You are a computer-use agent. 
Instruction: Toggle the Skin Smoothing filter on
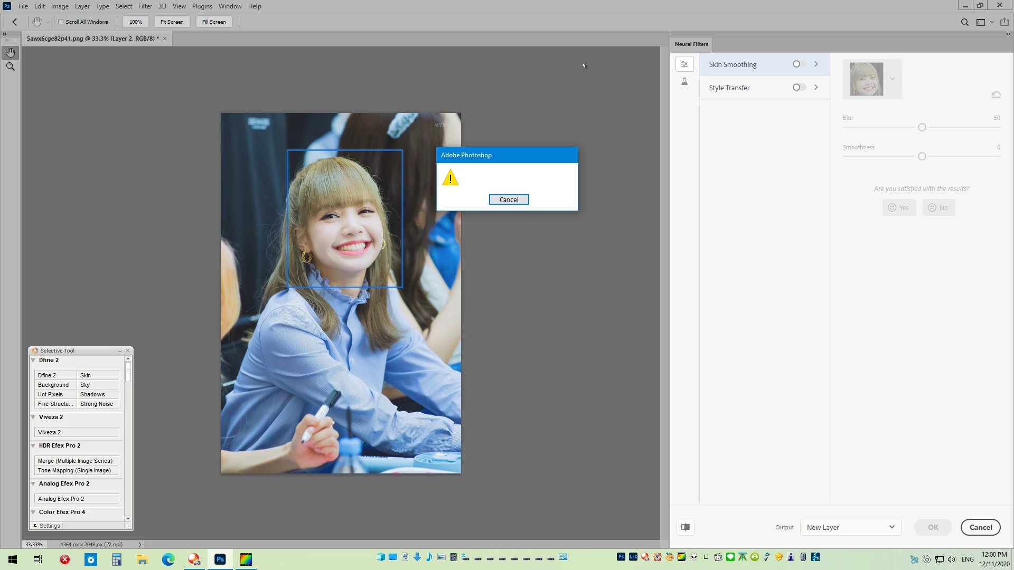(799, 64)
